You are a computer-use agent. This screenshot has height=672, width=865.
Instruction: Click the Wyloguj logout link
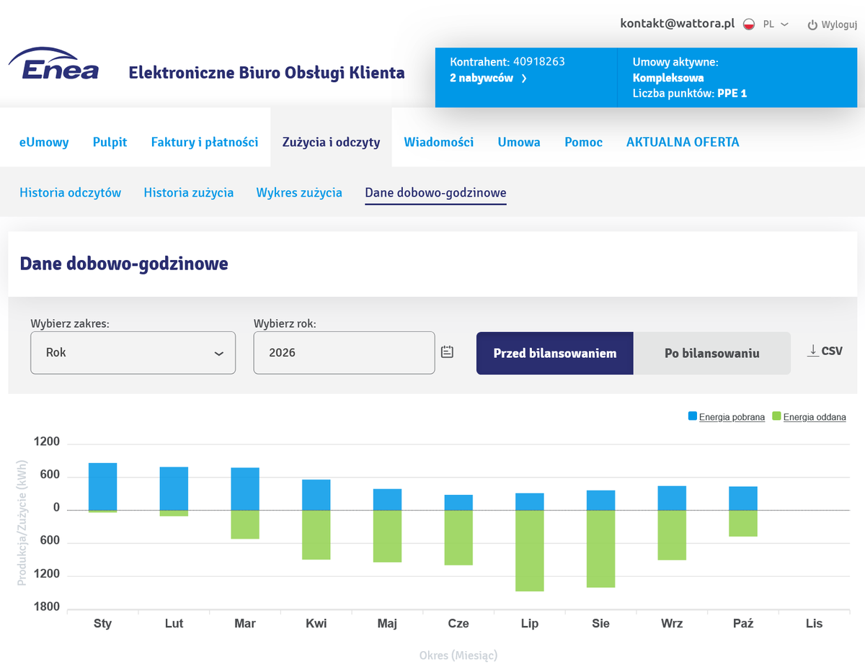click(x=838, y=24)
